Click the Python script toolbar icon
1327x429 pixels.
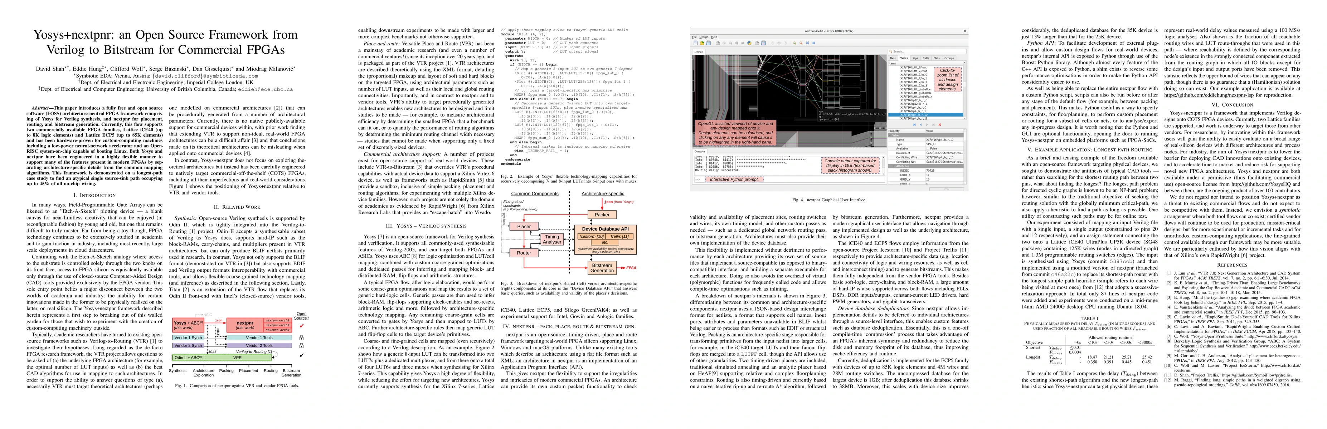click(x=749, y=43)
